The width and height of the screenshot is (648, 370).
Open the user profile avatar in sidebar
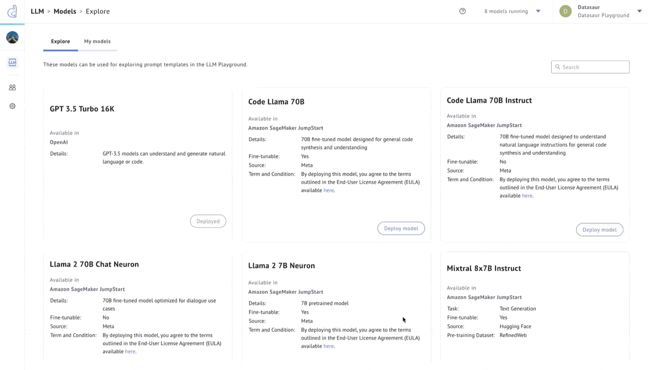[12, 37]
